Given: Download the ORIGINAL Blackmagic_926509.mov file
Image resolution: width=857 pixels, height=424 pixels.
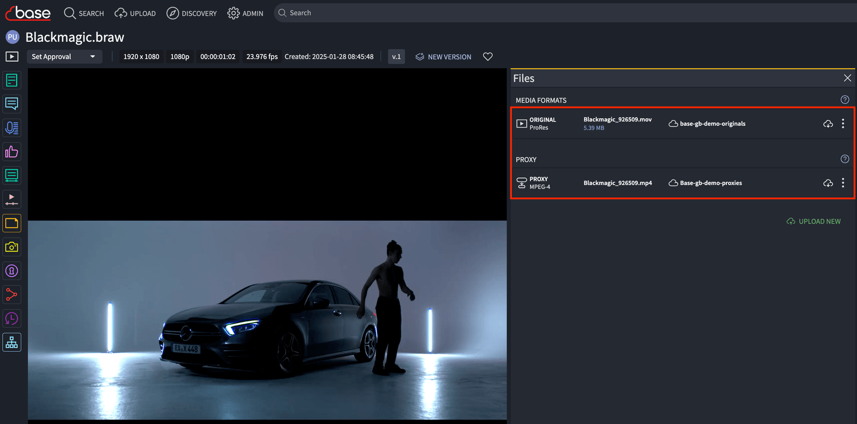Looking at the screenshot, I should (828, 124).
